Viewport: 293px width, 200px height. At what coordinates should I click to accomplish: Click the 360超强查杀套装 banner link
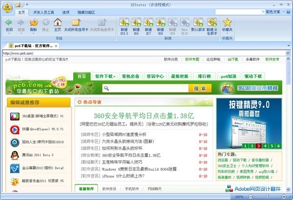pyautogui.click(x=257, y=88)
